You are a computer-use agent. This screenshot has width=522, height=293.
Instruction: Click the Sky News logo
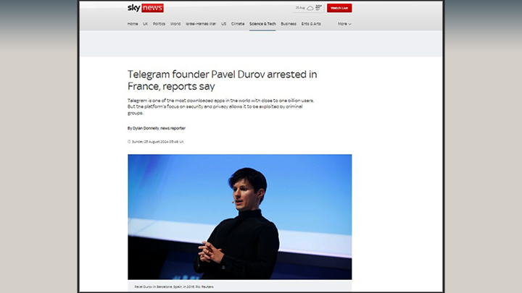point(145,8)
